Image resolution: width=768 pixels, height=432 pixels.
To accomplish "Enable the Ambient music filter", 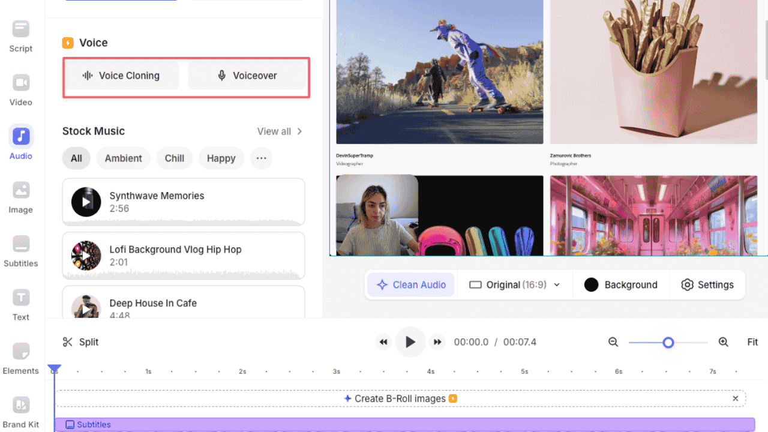I will pyautogui.click(x=123, y=158).
